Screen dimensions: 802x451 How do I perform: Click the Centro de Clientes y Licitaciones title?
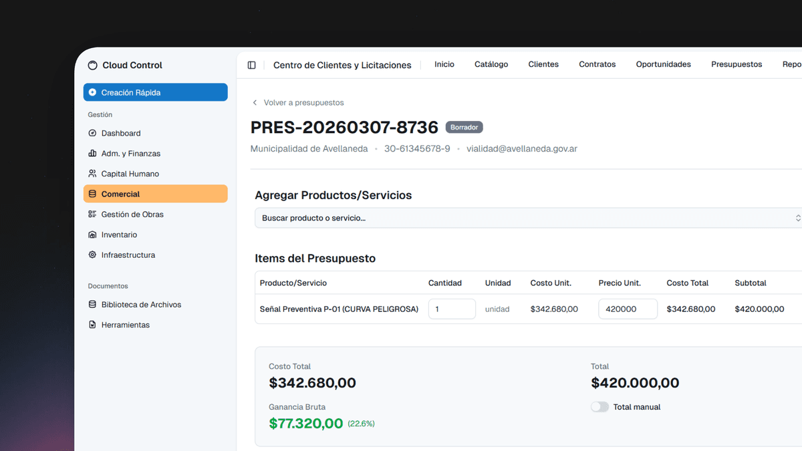pos(342,65)
